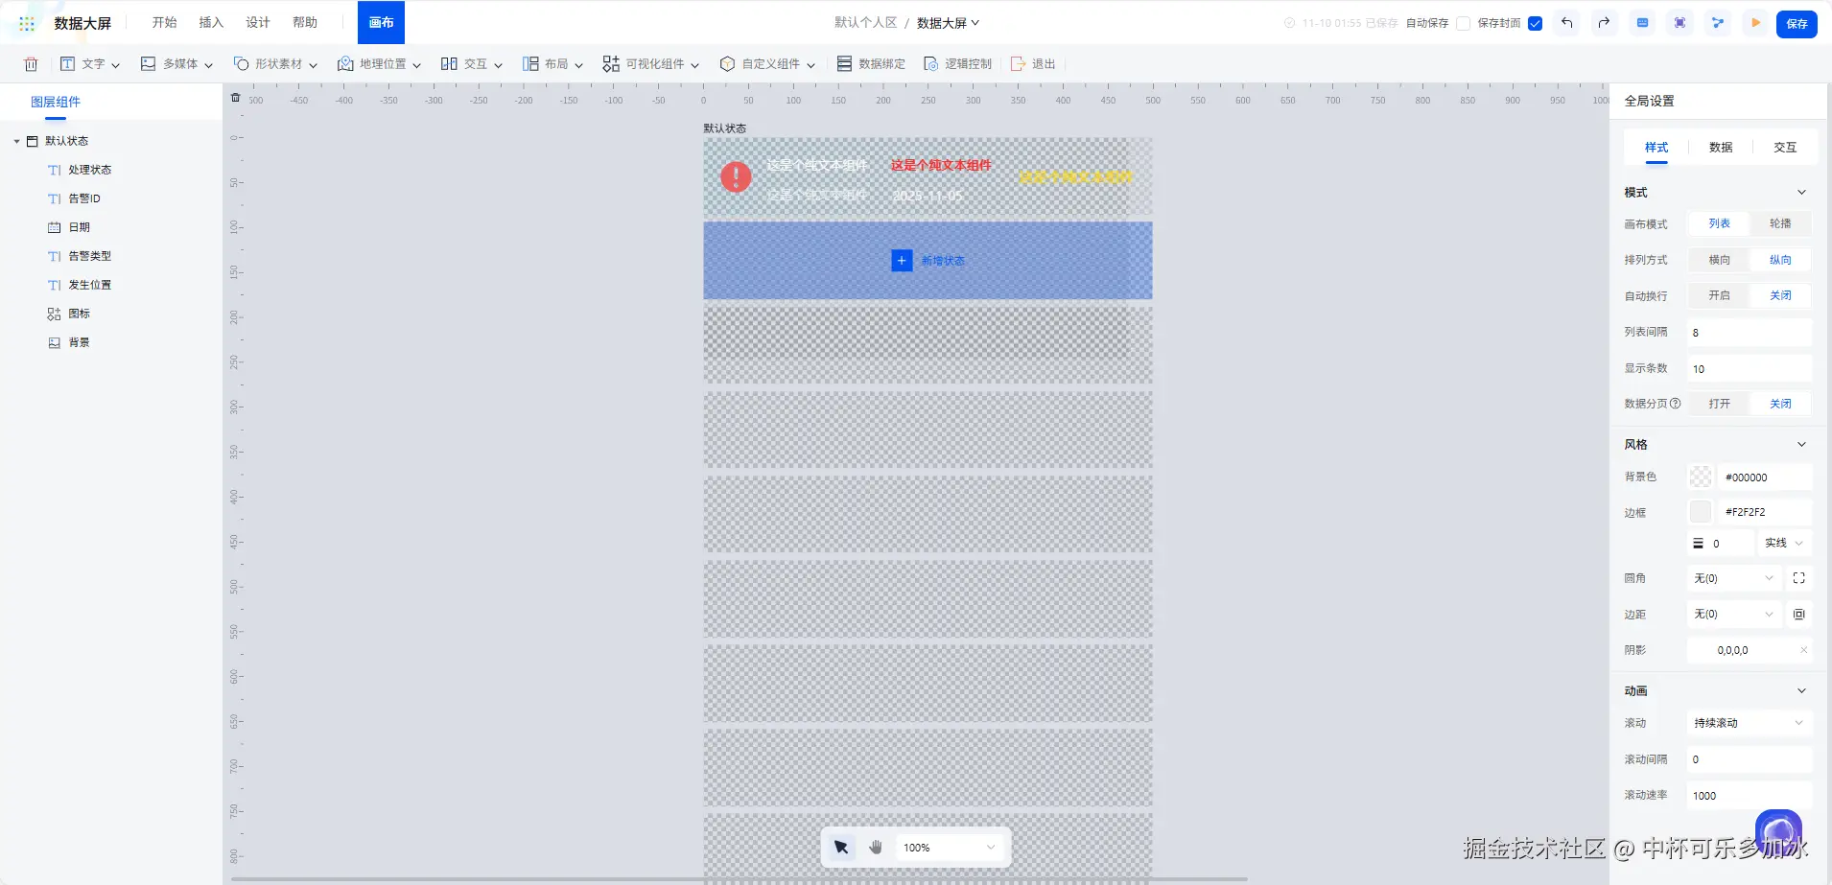Click the share nodes icon in the top bar
1832x885 pixels.
(1718, 23)
